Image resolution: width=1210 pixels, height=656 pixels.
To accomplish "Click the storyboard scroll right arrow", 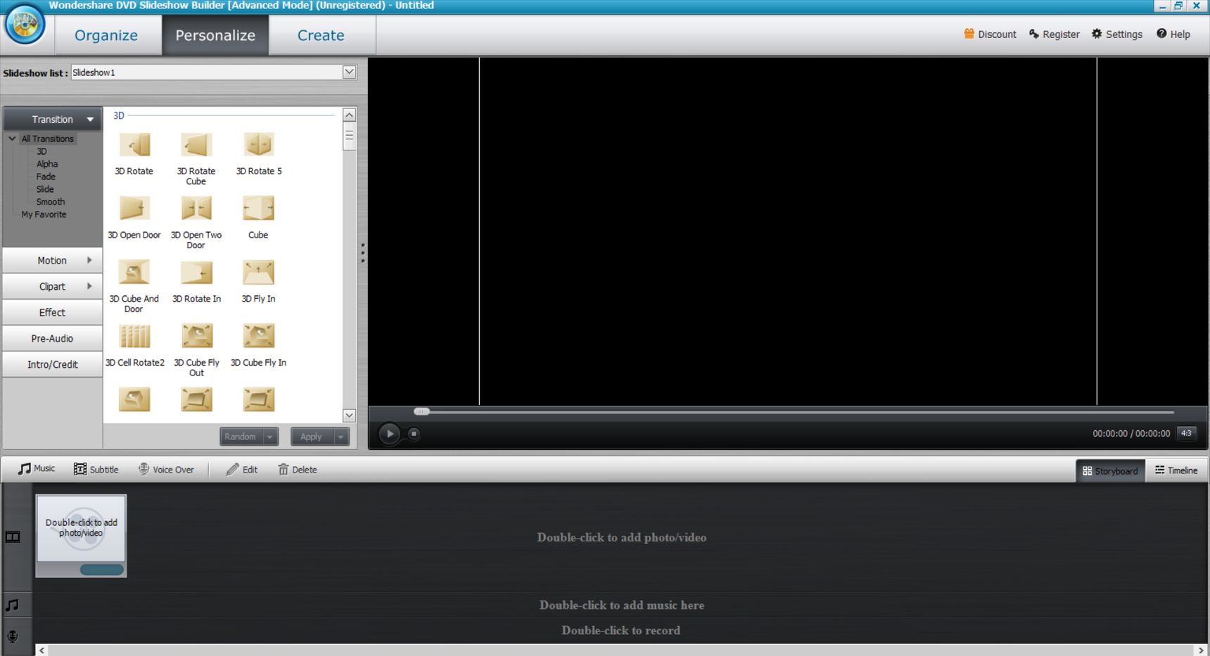I will (x=1201, y=650).
